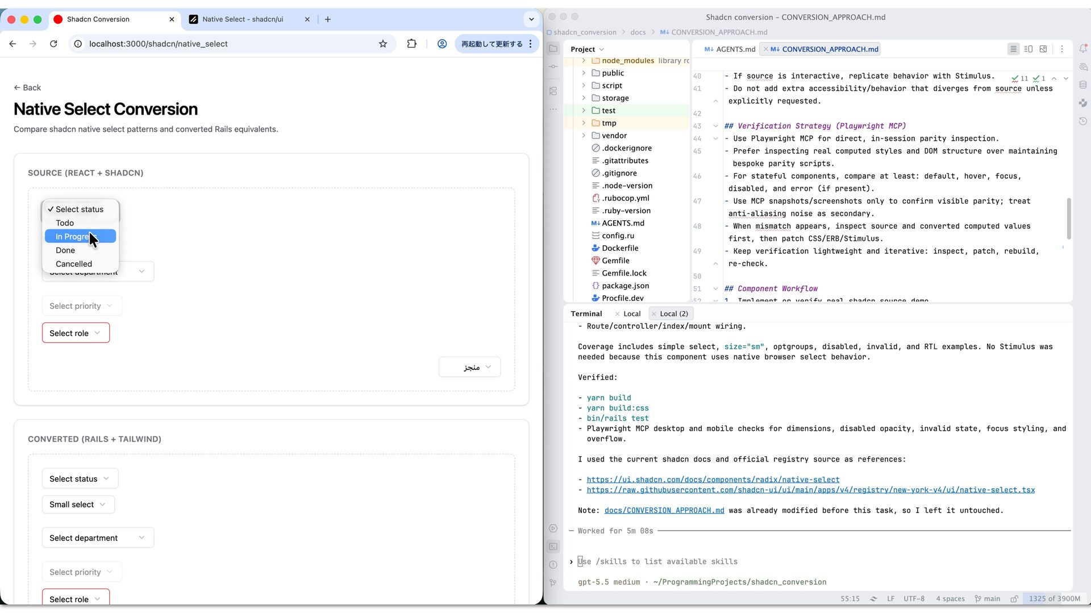Open the IDE notifications bell
The width and height of the screenshot is (1091, 613).
[1083, 48]
